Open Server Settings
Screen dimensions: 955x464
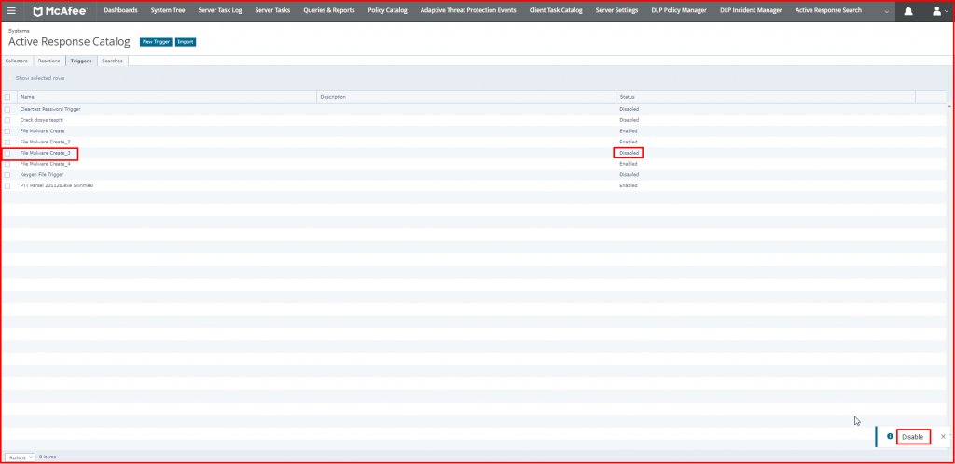click(x=617, y=10)
